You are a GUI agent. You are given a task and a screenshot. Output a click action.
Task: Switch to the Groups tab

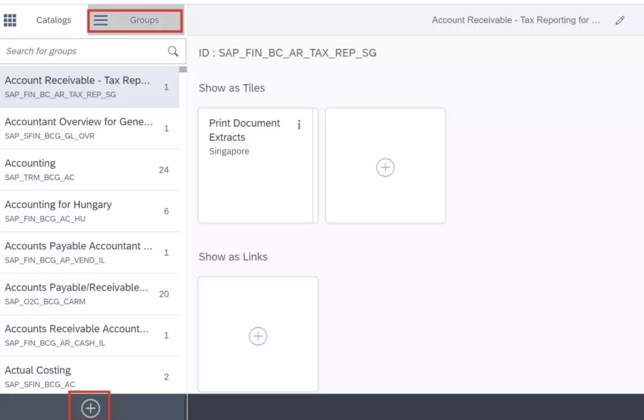point(144,20)
